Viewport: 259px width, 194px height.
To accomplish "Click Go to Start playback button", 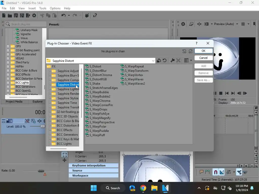I will (x=227, y=93).
